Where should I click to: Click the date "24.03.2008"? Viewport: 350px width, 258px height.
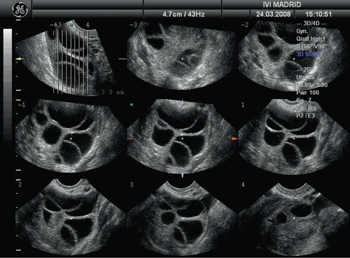(273, 14)
